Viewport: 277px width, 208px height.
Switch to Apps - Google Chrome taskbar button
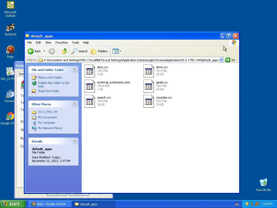(50, 204)
